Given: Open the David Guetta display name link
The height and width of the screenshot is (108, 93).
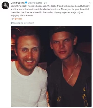Looking at the screenshot, I should [18, 3].
